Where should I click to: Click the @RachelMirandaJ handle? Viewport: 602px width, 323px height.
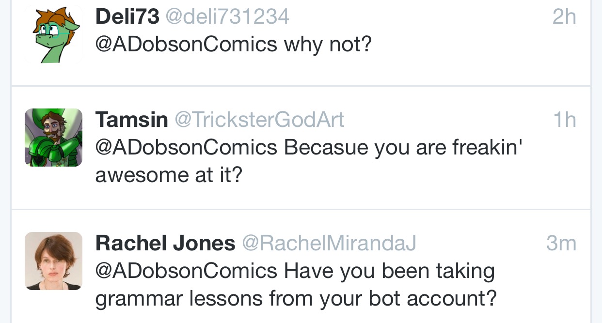point(329,243)
